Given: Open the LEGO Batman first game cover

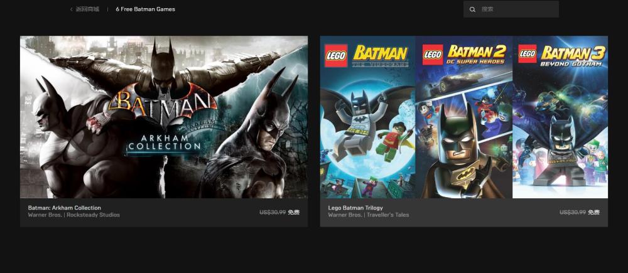Looking at the screenshot, I should 367,117.
